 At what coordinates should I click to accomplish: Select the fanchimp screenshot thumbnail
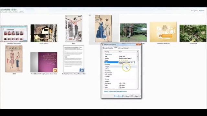14,34
